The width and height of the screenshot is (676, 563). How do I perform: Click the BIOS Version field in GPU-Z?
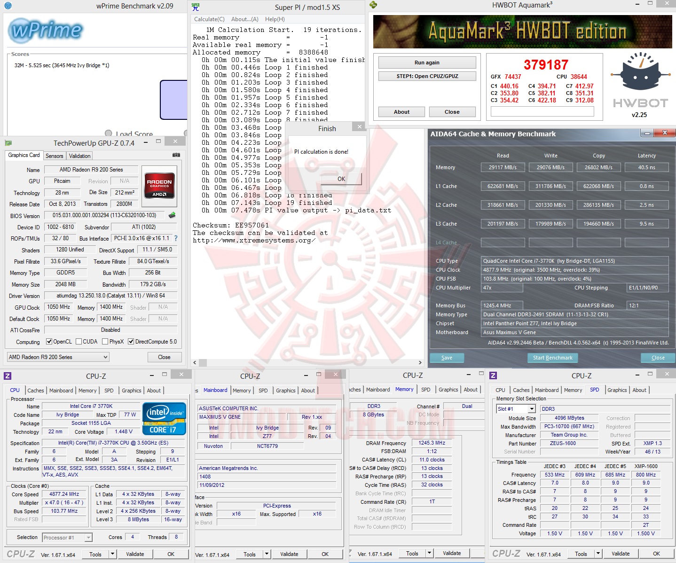(104, 215)
